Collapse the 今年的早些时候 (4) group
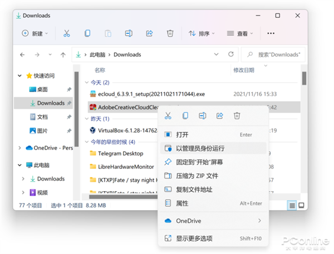334x254 pixels. click(x=87, y=142)
